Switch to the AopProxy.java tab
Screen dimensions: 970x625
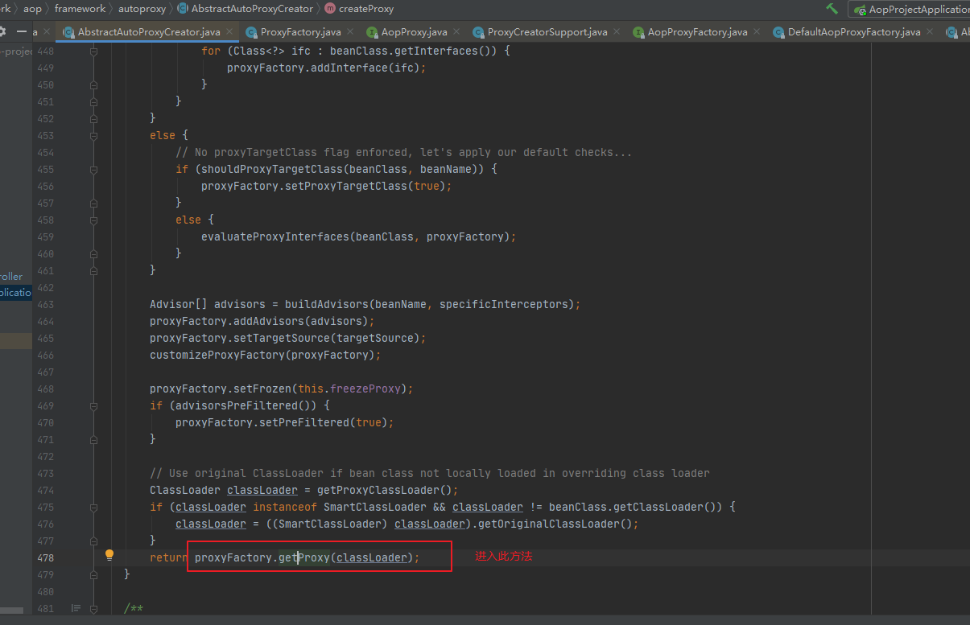[x=414, y=32]
